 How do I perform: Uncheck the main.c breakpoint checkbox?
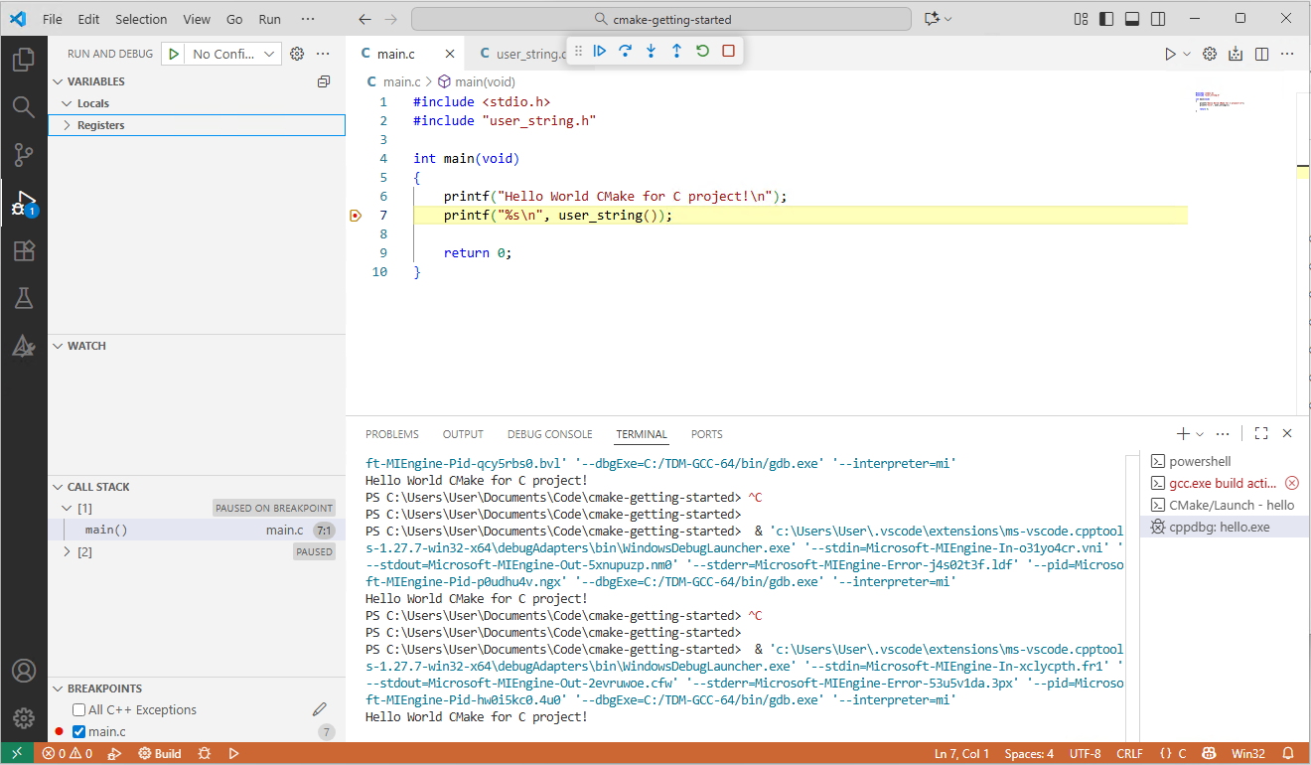pos(79,732)
